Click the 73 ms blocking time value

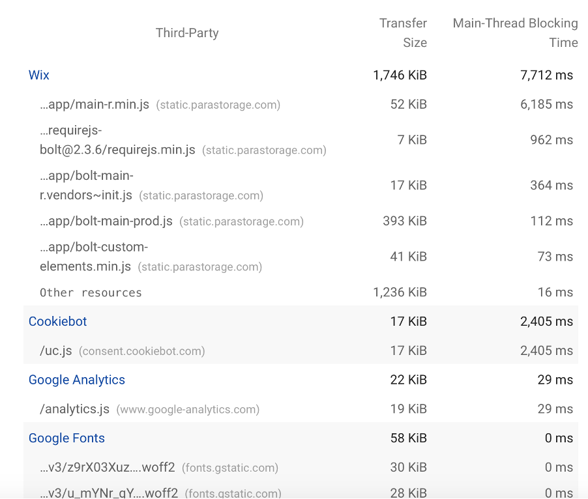pos(555,257)
